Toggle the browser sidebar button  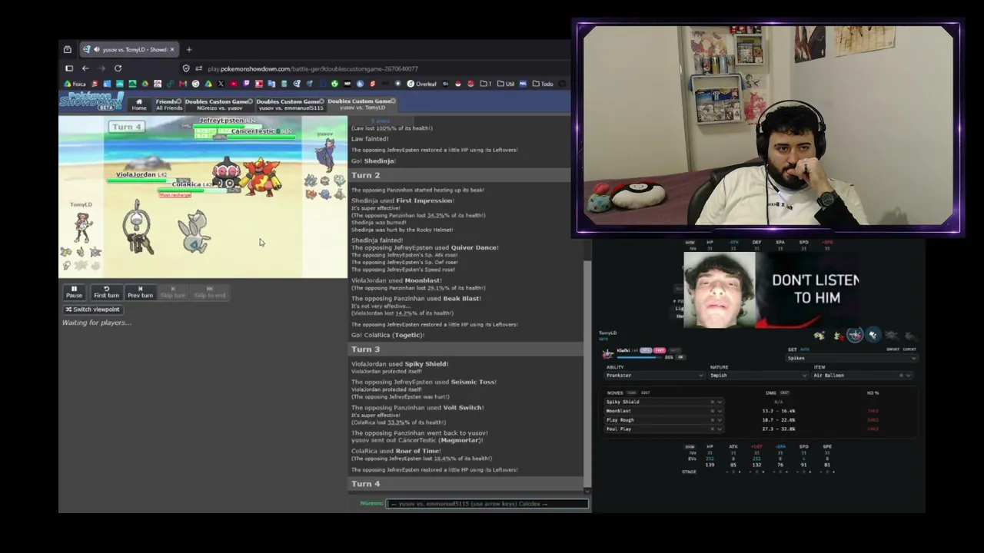click(x=69, y=68)
